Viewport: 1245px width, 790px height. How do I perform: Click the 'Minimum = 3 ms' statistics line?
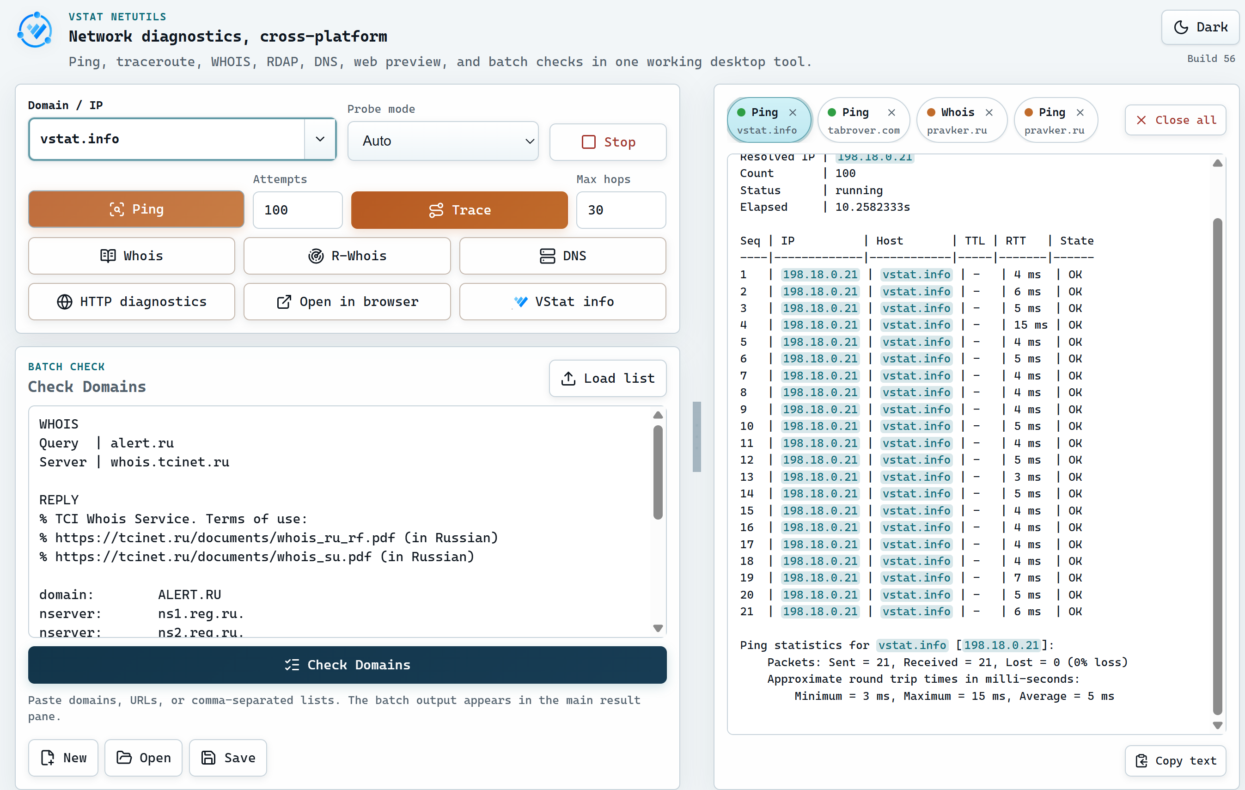coord(954,697)
